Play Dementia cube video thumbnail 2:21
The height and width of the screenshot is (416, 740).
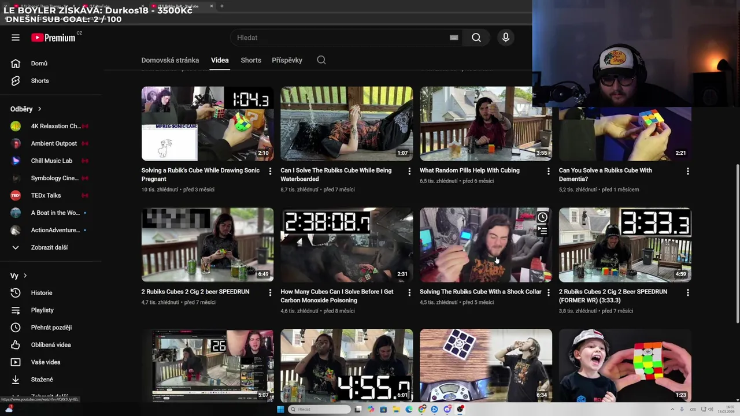point(625,134)
